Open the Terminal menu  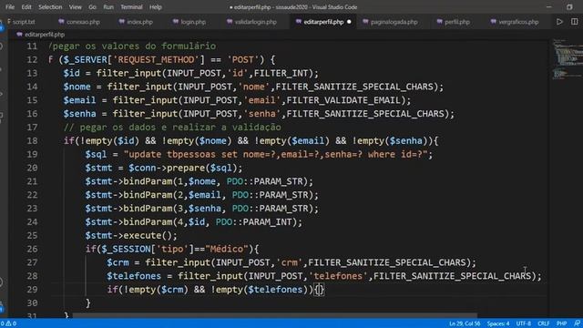point(131,7)
